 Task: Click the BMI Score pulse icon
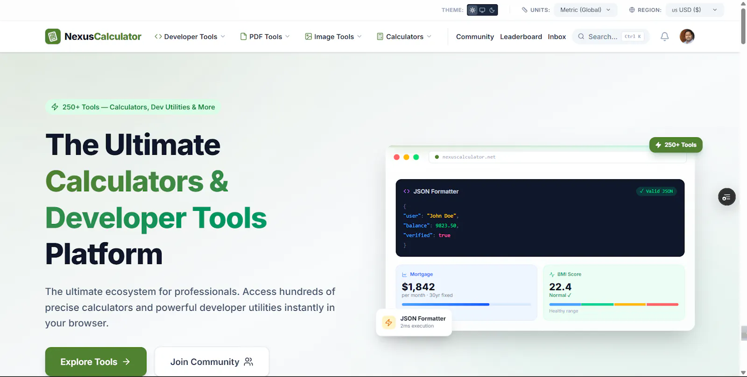pyautogui.click(x=552, y=274)
